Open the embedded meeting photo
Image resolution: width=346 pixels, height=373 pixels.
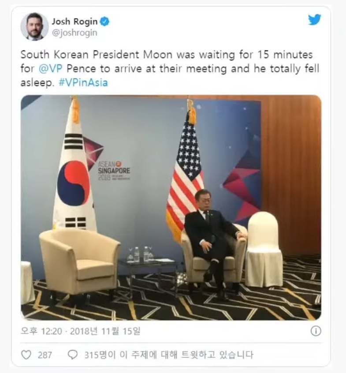[171, 207]
